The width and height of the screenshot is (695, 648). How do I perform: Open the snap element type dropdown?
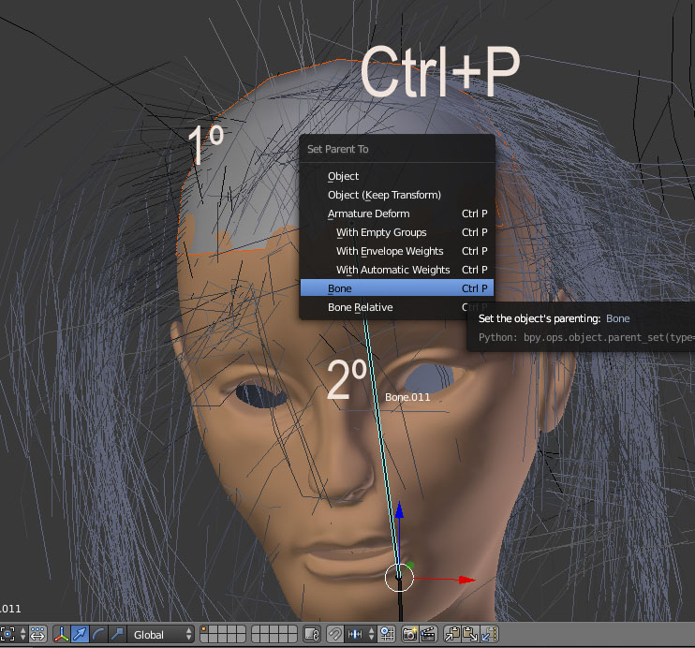(x=359, y=635)
